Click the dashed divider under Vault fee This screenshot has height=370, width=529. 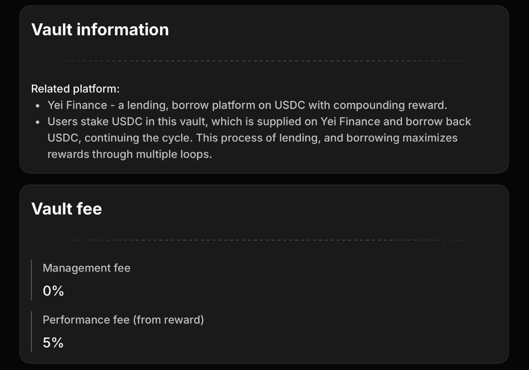point(264,240)
